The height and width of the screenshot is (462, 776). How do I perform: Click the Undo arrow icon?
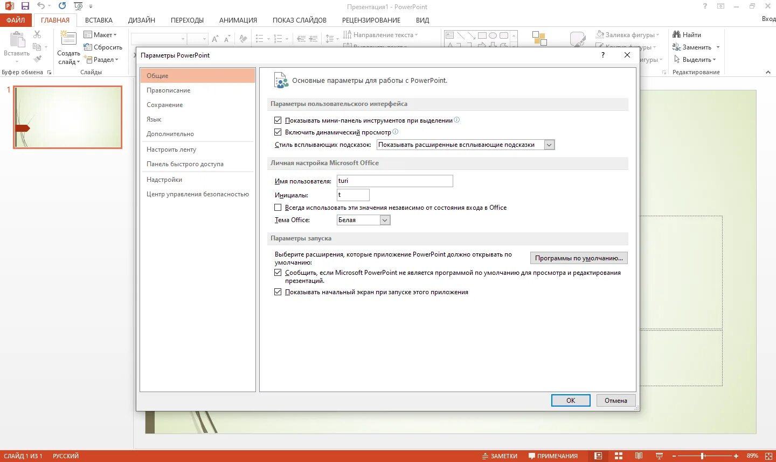[41, 6]
